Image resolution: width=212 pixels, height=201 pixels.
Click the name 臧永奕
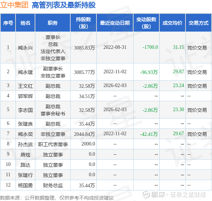pyautogui.click(x=25, y=134)
